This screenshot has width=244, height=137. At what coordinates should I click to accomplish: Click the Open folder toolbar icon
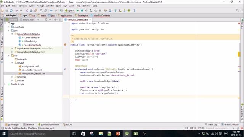[2, 11]
